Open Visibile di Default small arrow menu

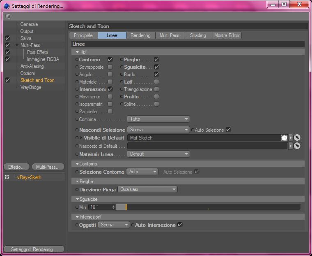(x=291, y=138)
